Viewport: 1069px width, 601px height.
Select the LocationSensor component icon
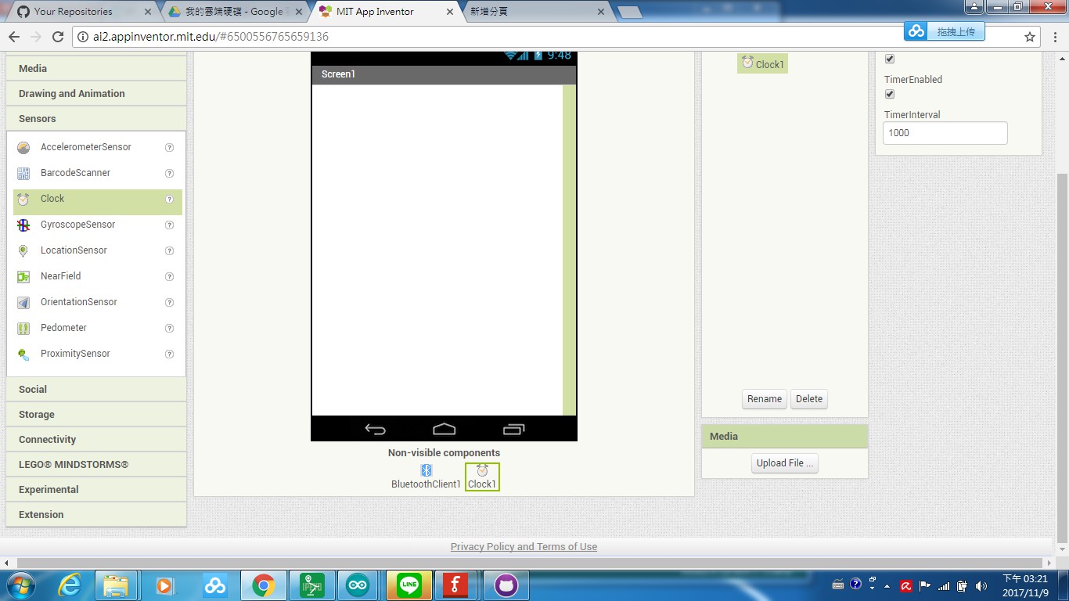pos(24,250)
